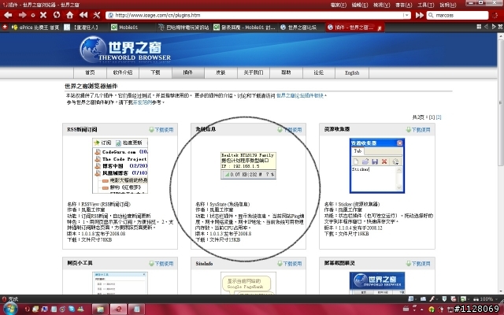The image size is (504, 315).
Task: Open the 帮助 navigation item
Action: (286, 72)
